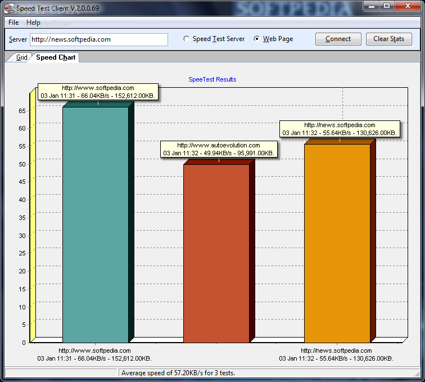Image resolution: width=425 pixels, height=382 pixels.
Task: Click the 0 y-axis value
Action: click(x=24, y=343)
